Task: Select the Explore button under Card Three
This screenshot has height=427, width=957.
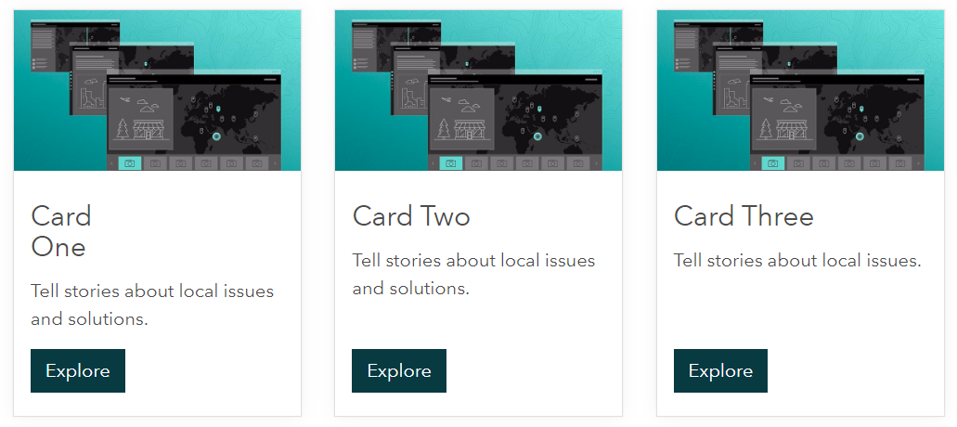Action: coord(721,371)
